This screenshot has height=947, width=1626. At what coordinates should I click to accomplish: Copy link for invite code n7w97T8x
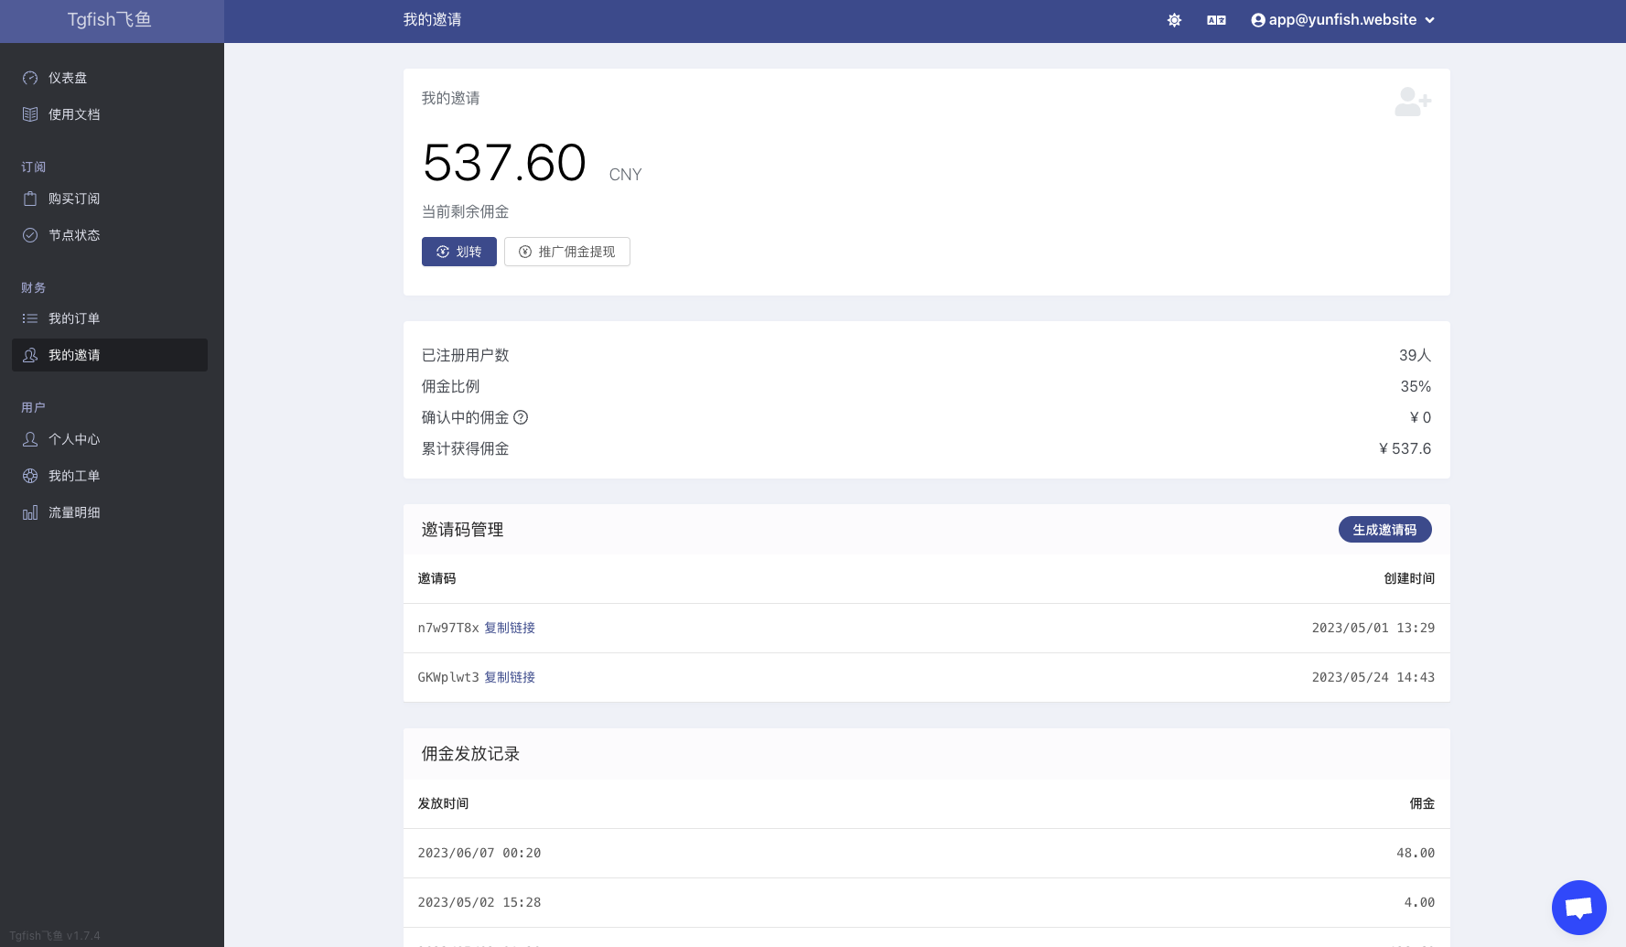tap(510, 628)
